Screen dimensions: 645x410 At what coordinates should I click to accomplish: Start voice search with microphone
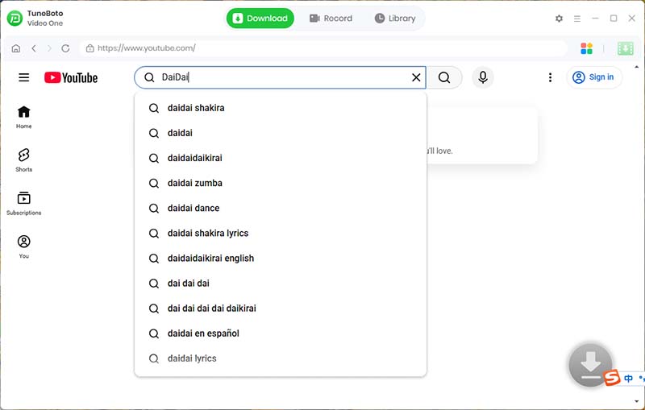click(x=483, y=77)
